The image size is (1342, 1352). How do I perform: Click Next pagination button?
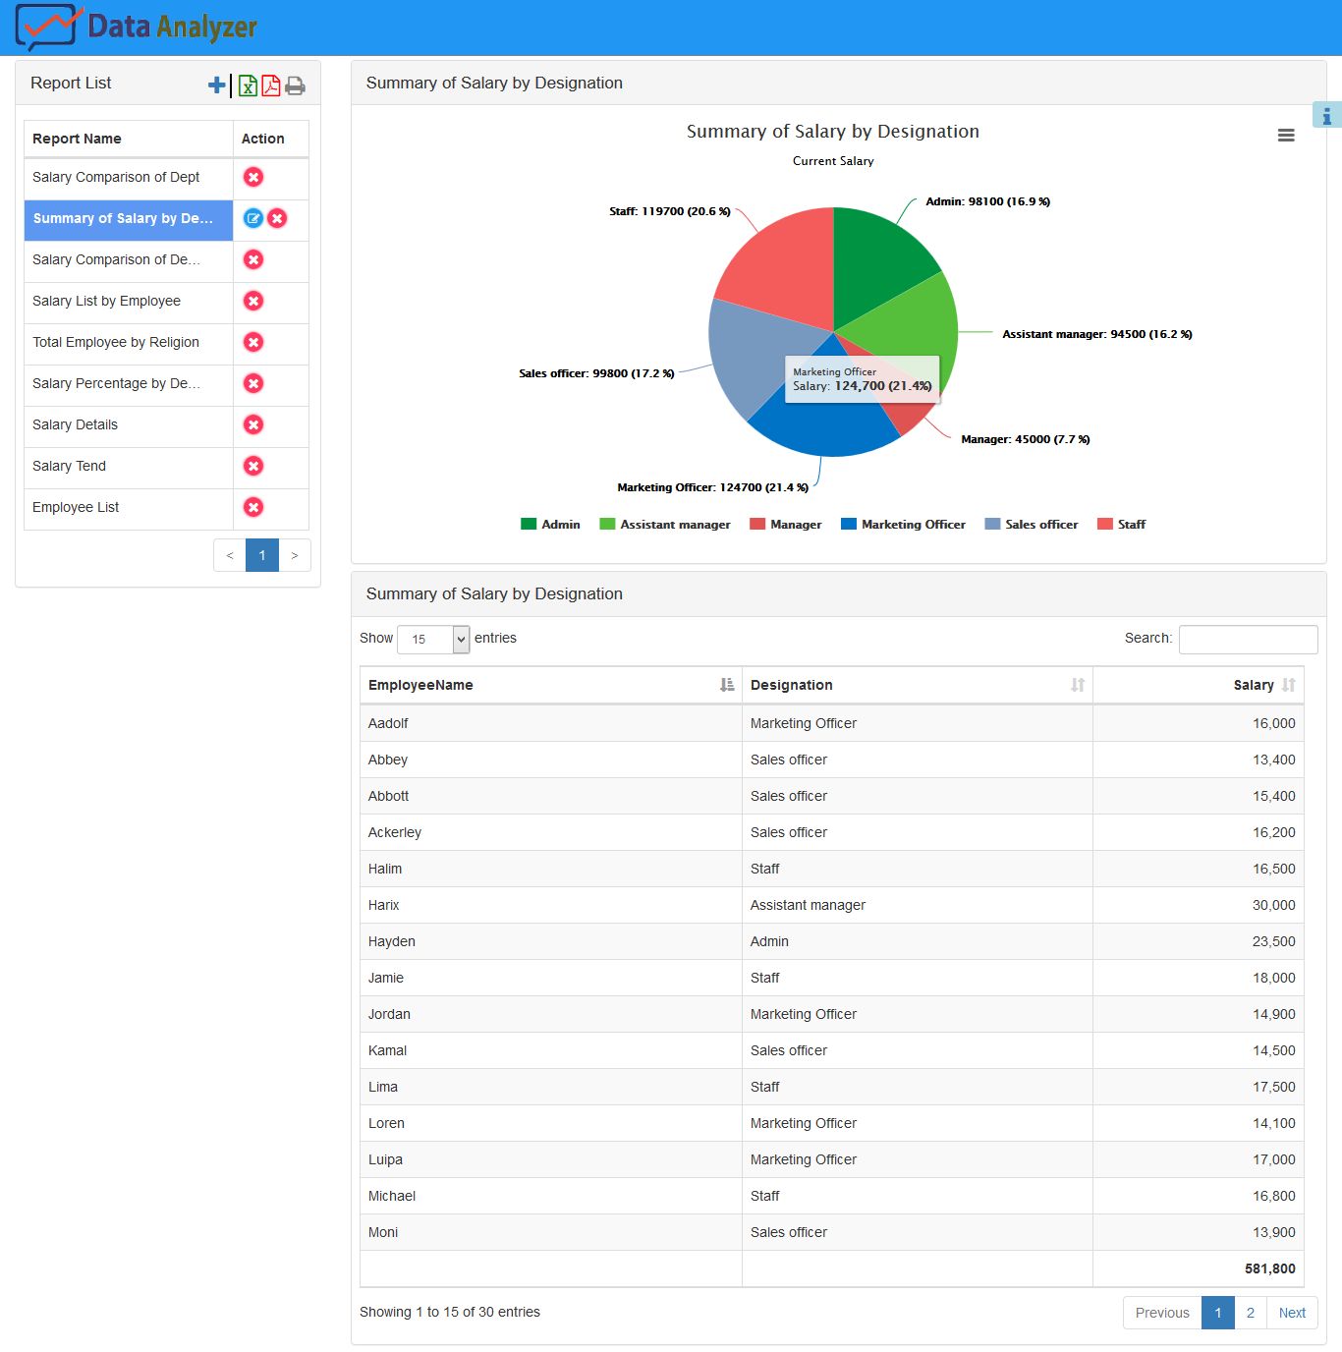point(1292,1313)
